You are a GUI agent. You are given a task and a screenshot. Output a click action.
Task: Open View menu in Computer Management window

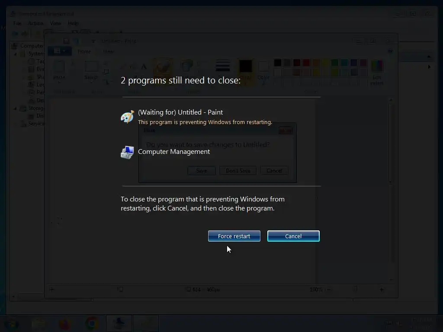coord(55,23)
